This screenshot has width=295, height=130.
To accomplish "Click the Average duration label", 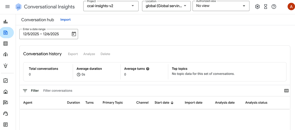I will click(x=89, y=69).
